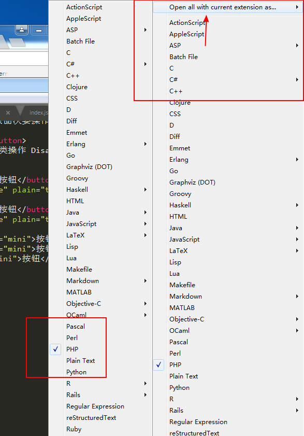The image size is (304, 436).
Task: Select Diff in the right syntax submenu
Action: click(x=175, y=136)
